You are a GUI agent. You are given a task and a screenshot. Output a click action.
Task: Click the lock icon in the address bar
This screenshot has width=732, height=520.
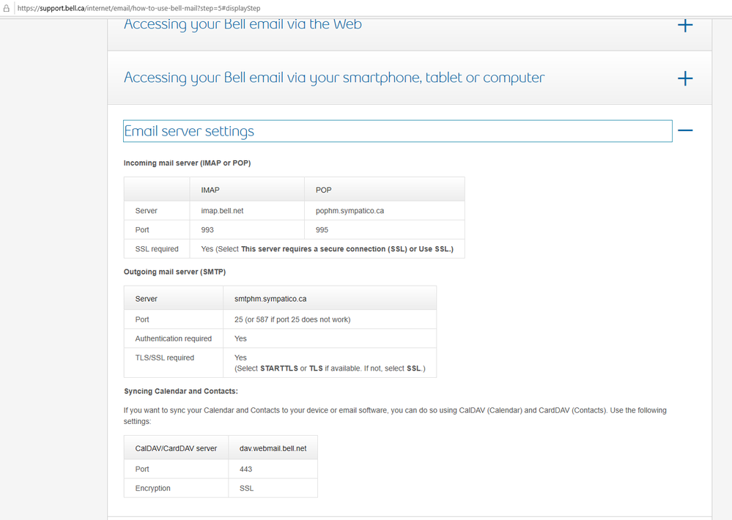coord(6,7)
